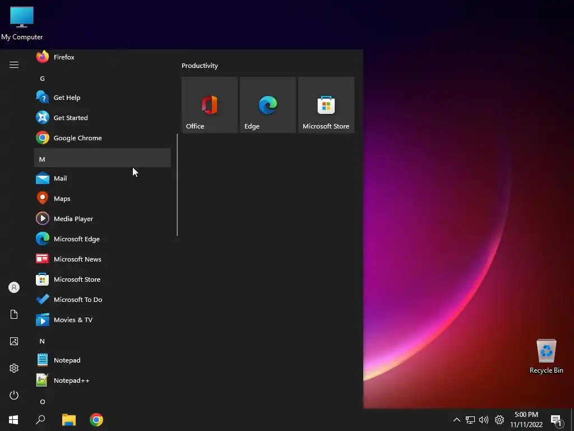Open the user account icon in Start sidebar
Viewport: 574px width, 431px height.
click(14, 287)
